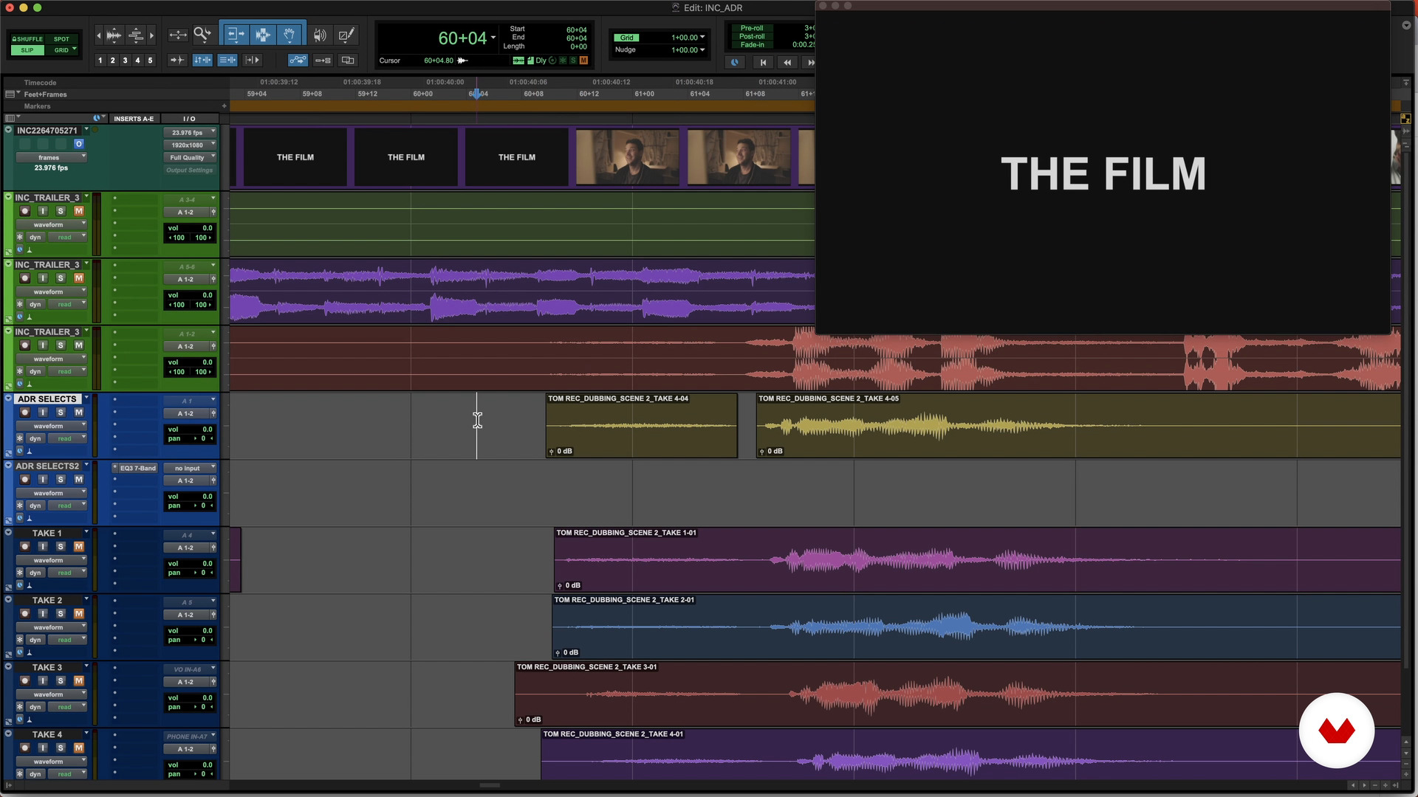1418x797 pixels.
Task: Open the Grid value dropdown arrow
Action: click(702, 38)
